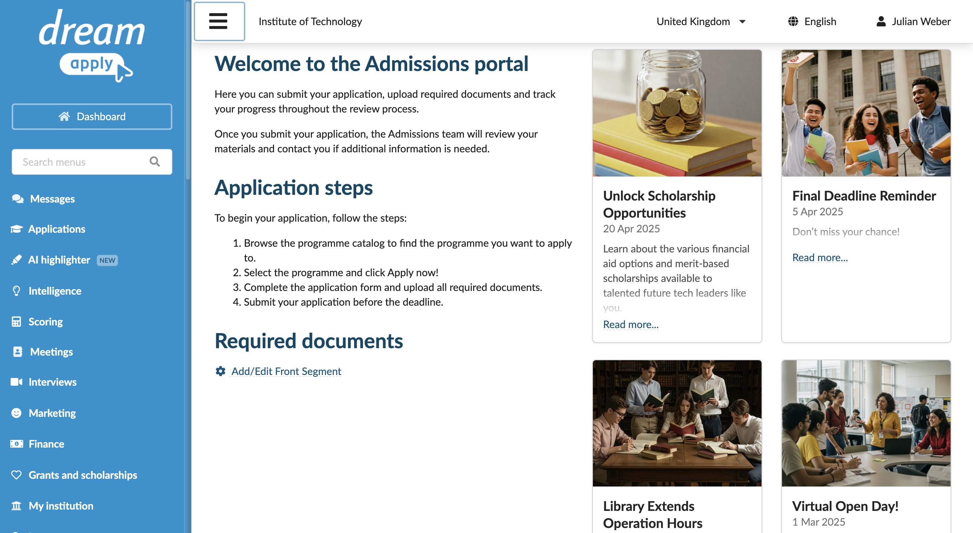Open the Add/Edit Front Segment link

point(286,371)
